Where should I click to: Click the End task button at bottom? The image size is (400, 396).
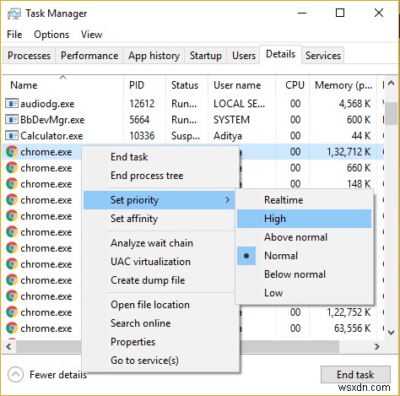click(355, 375)
